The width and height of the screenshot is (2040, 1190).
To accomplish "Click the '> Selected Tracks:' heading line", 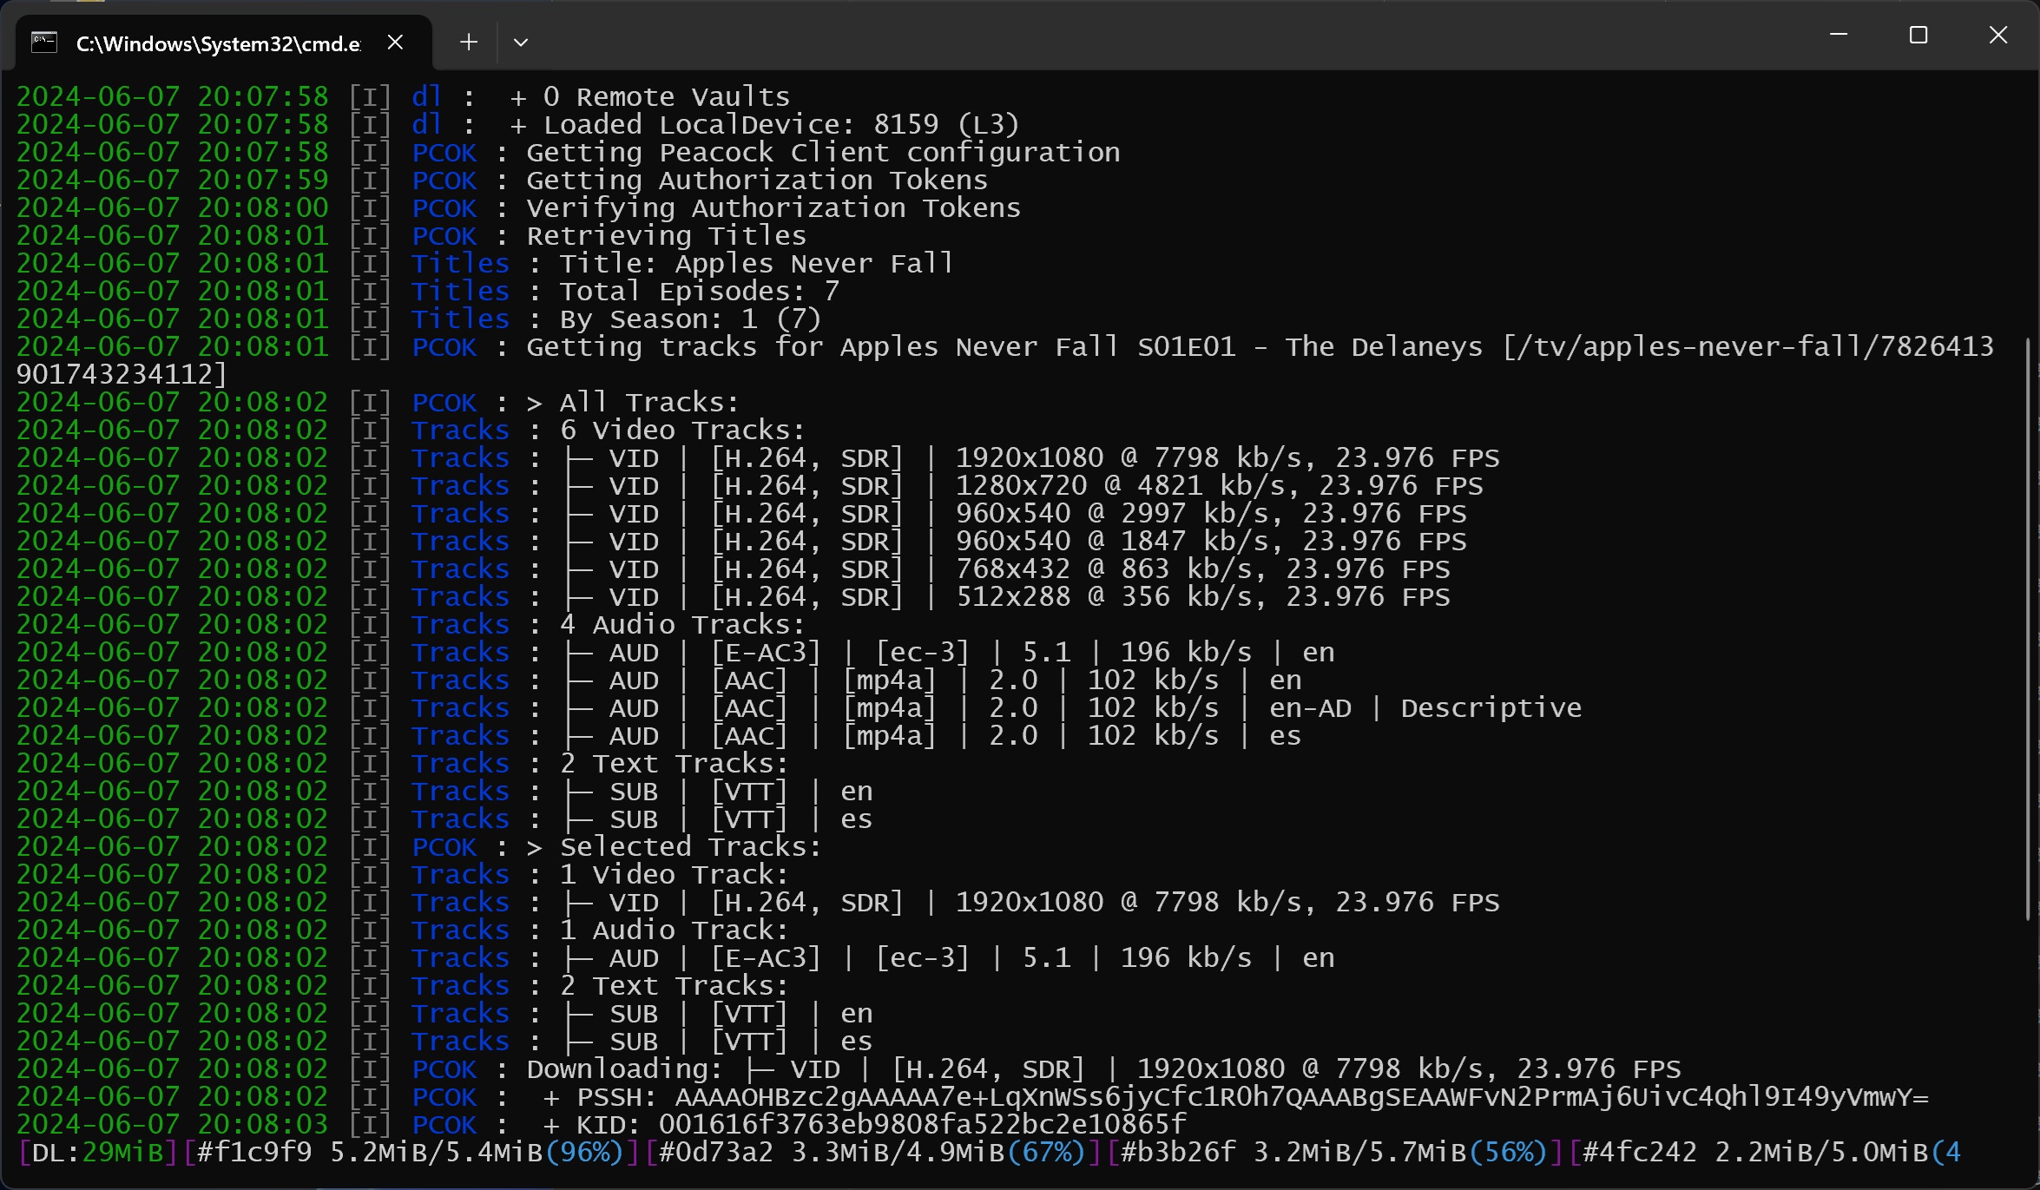I will pos(673,847).
